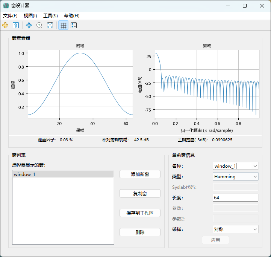Select window_1 in the window list

tap(63, 174)
